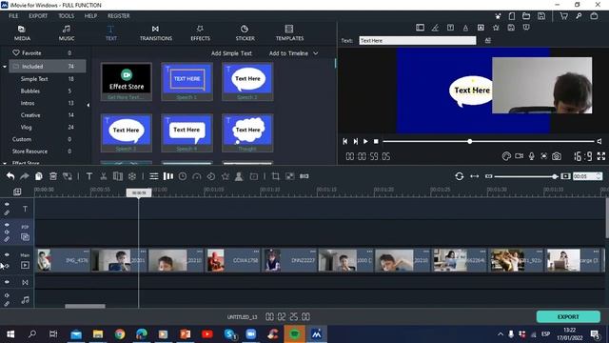The image size is (609, 343).
Task: Click the T text tool in timeline toolbar
Action: [89, 176]
